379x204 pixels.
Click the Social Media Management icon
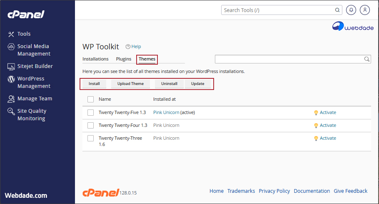pyautogui.click(x=11, y=47)
